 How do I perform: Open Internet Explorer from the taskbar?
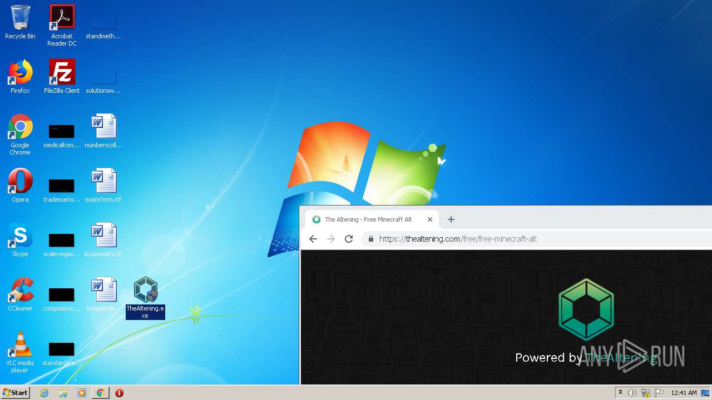44,393
